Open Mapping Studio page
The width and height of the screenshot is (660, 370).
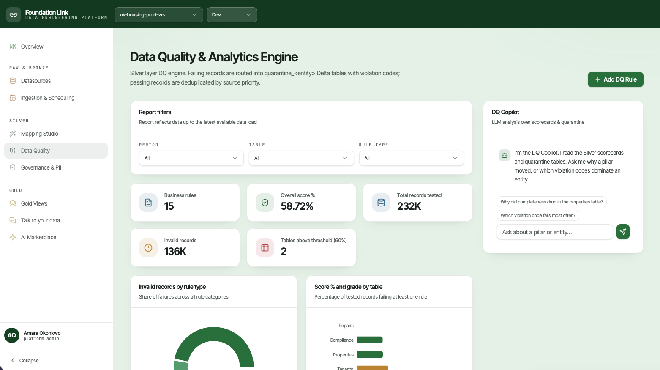(56, 134)
